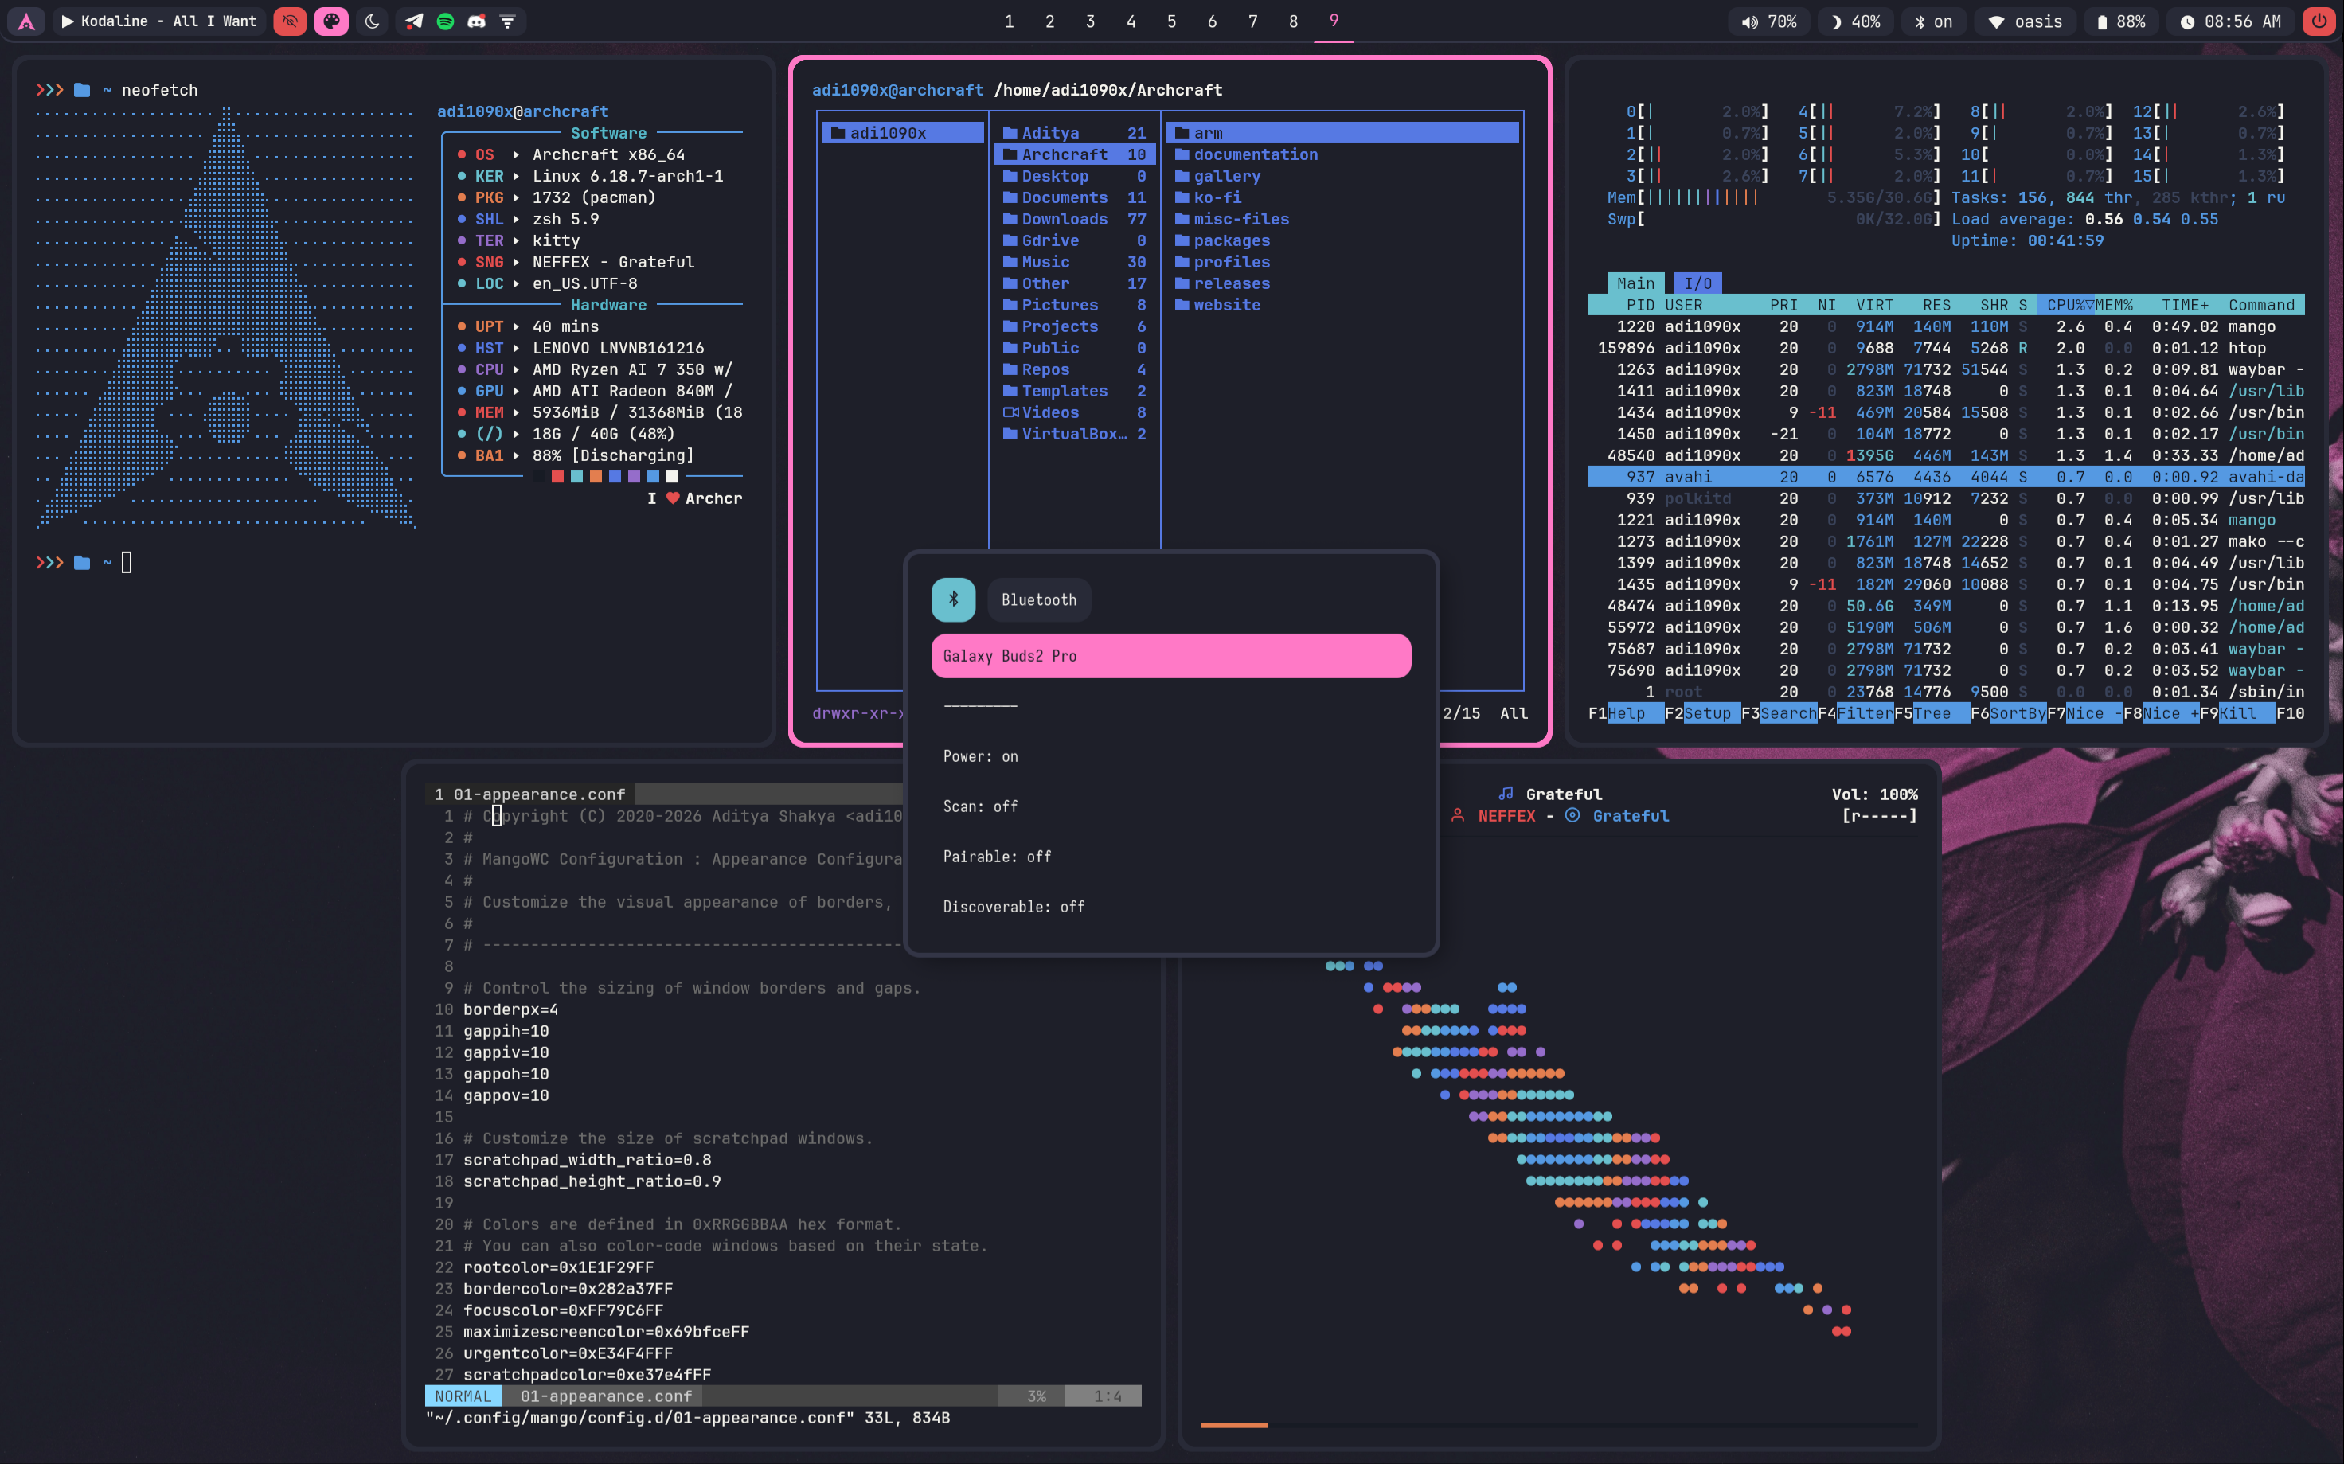Expand the tray funnel drawer icon
The width and height of the screenshot is (2344, 1464).
(507, 21)
